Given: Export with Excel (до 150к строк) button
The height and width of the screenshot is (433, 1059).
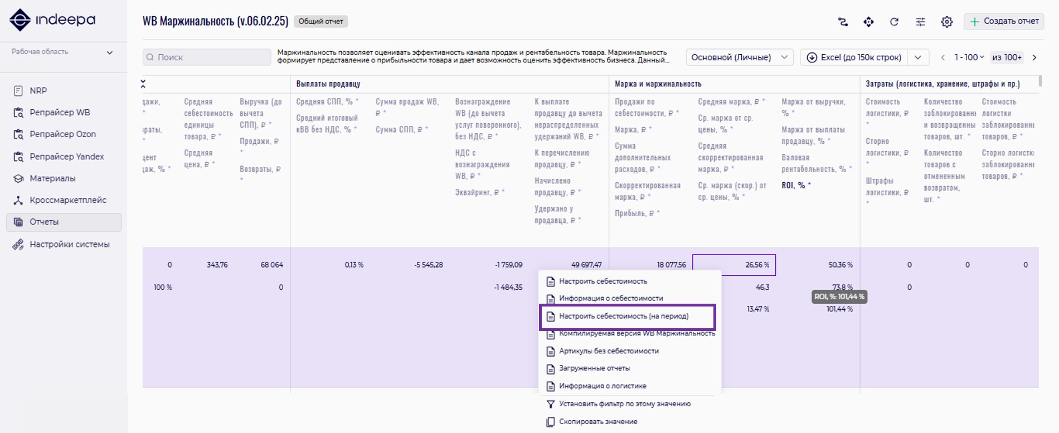Looking at the screenshot, I should pyautogui.click(x=854, y=57).
